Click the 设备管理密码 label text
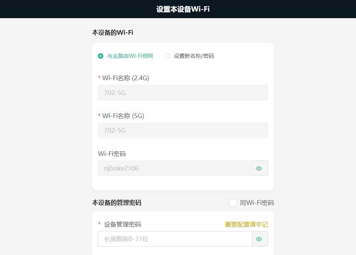The image size is (356, 255). coord(123,225)
